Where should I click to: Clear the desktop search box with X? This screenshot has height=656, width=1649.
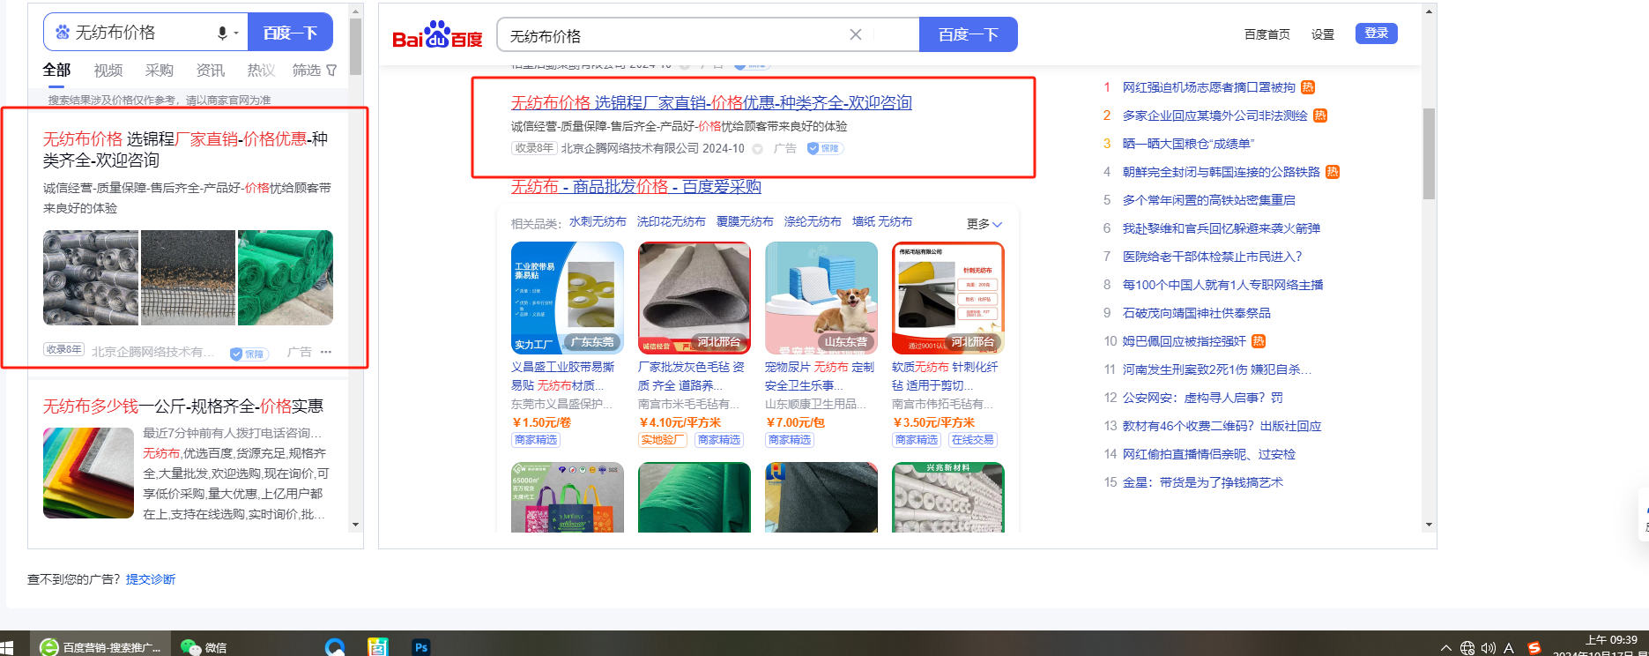pos(855,34)
